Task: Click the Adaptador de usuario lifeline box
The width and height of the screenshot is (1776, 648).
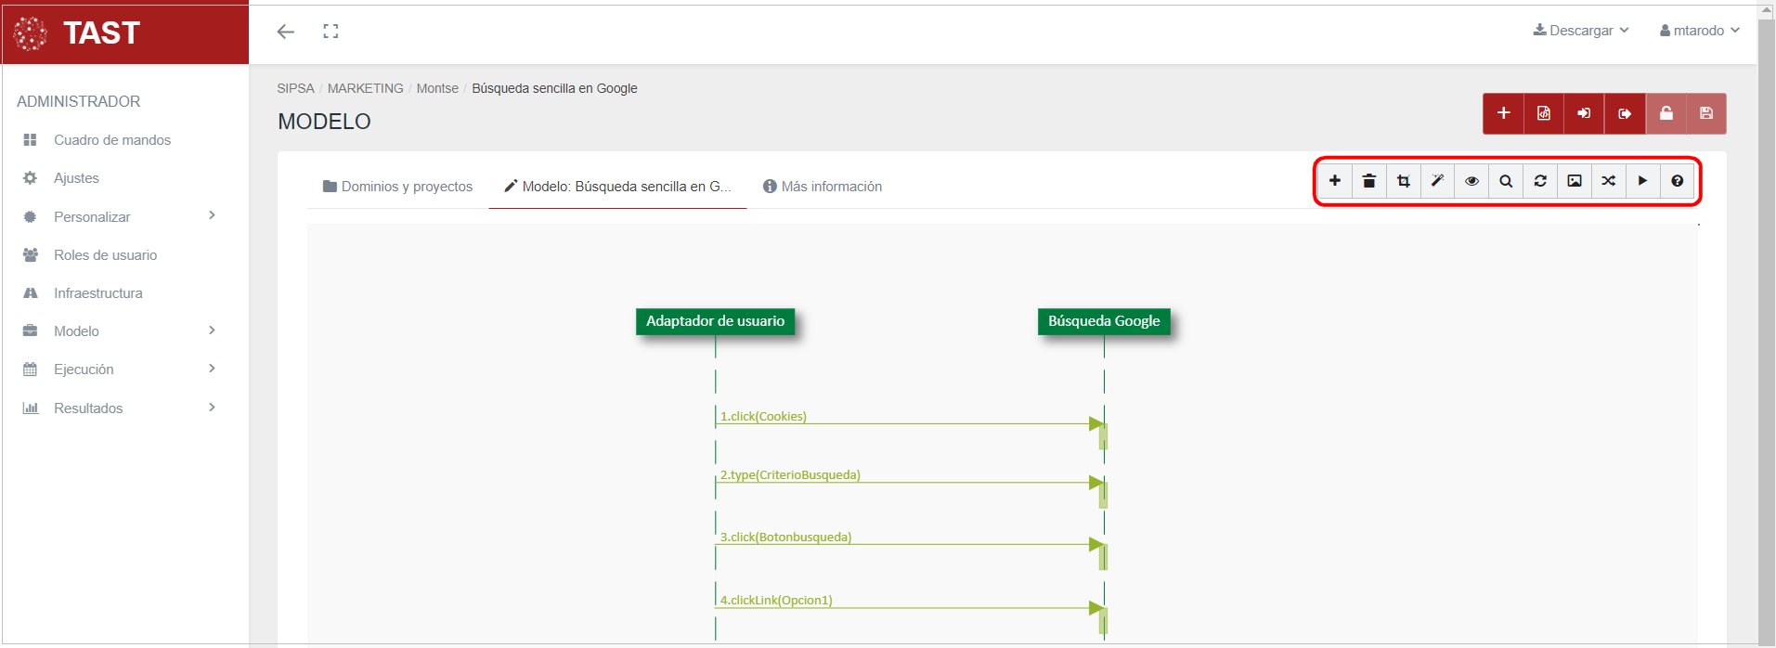Action: coord(715,321)
